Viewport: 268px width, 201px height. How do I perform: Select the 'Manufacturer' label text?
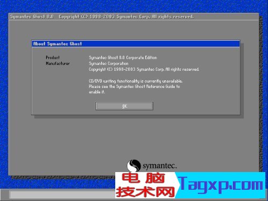click(x=57, y=63)
